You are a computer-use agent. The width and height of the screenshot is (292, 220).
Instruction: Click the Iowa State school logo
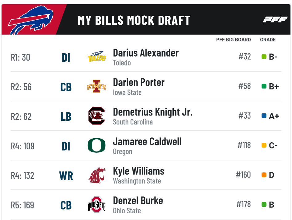[96, 86]
